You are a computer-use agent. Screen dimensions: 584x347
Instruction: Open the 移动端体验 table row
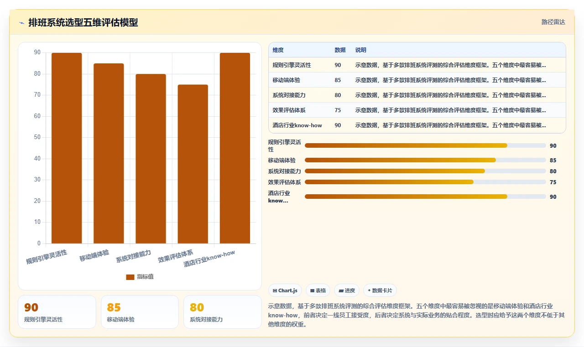pyautogui.click(x=417, y=80)
